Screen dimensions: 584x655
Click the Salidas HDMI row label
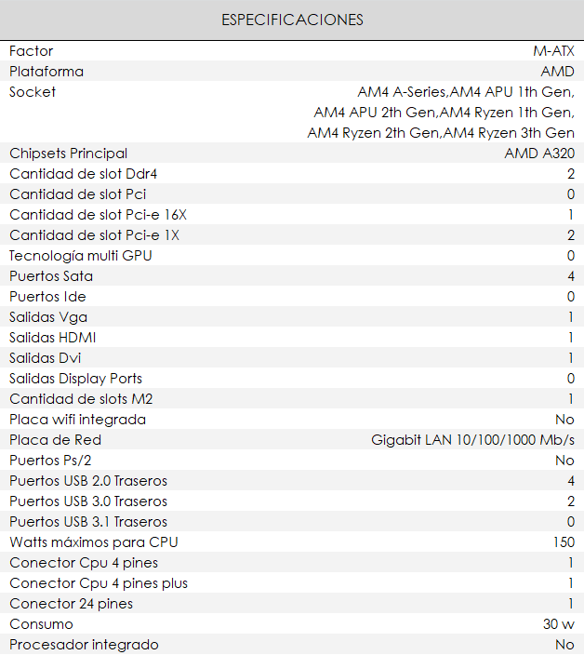[x=53, y=338]
